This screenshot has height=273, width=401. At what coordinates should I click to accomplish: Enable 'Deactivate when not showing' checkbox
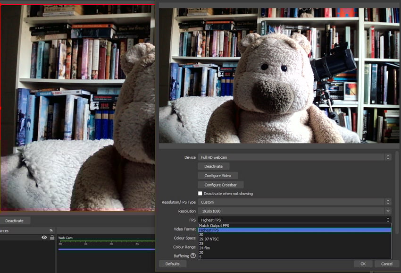pos(200,193)
